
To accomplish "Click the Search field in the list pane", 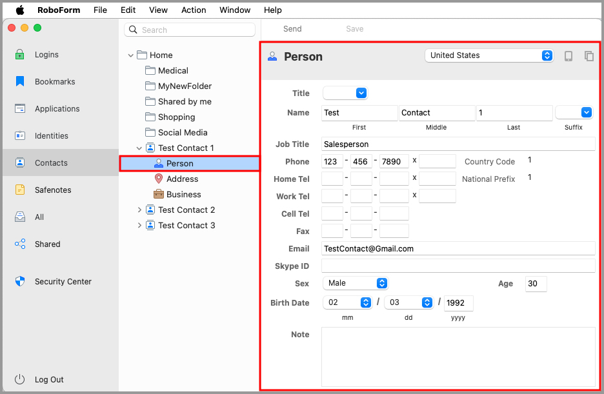I will pyautogui.click(x=190, y=30).
